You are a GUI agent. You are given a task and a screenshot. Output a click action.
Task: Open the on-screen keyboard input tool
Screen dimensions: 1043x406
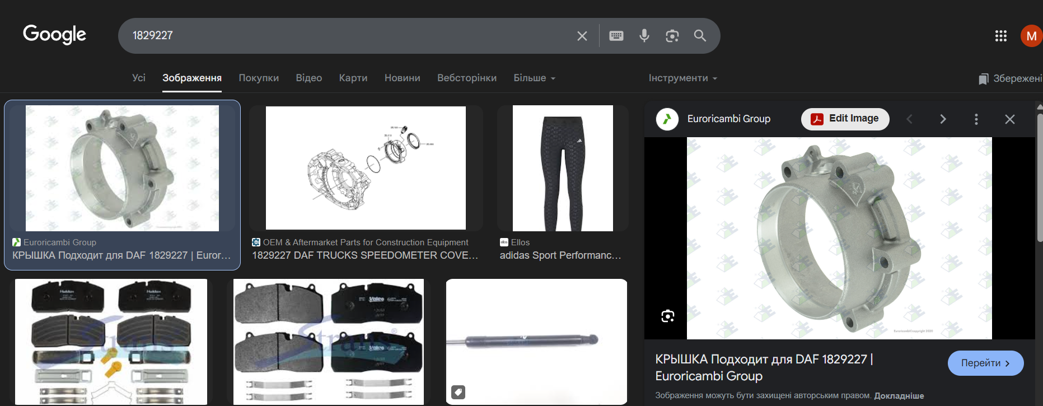(x=616, y=36)
